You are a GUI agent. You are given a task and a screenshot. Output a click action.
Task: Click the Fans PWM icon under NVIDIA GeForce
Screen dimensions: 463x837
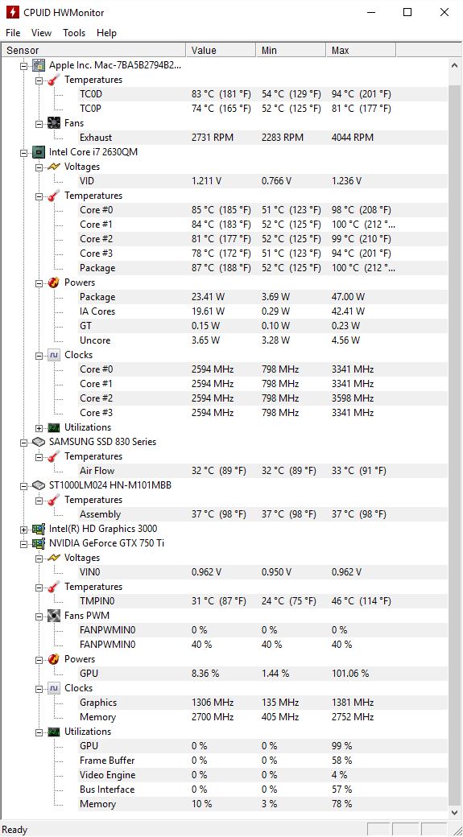pyautogui.click(x=53, y=616)
